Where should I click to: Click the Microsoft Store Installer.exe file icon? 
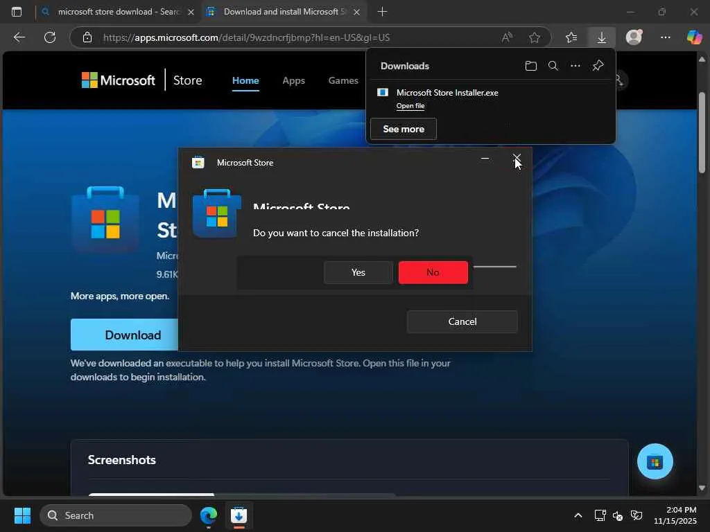[383, 92]
